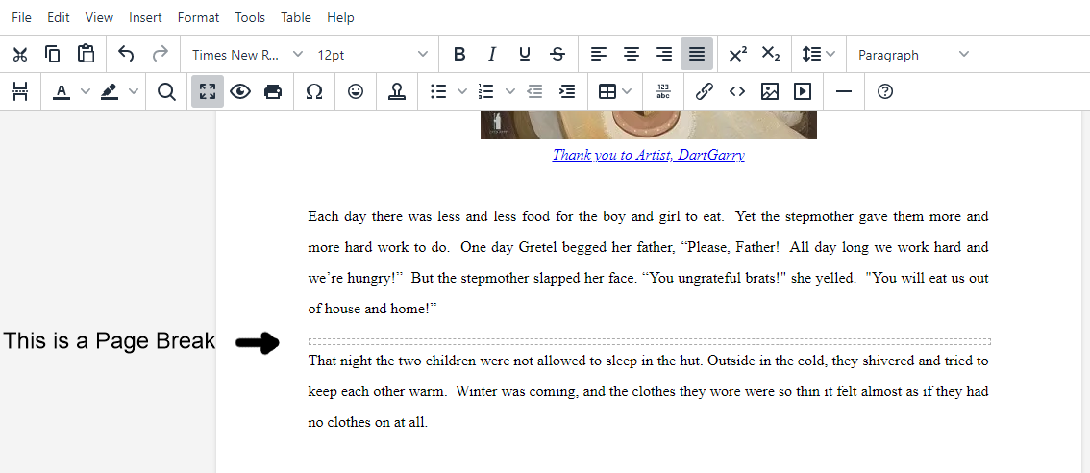Open bullet list style dropdown arrow
The height and width of the screenshot is (473, 1090).
point(461,91)
